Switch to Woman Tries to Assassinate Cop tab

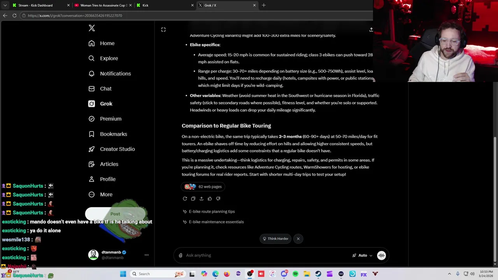(x=103, y=5)
